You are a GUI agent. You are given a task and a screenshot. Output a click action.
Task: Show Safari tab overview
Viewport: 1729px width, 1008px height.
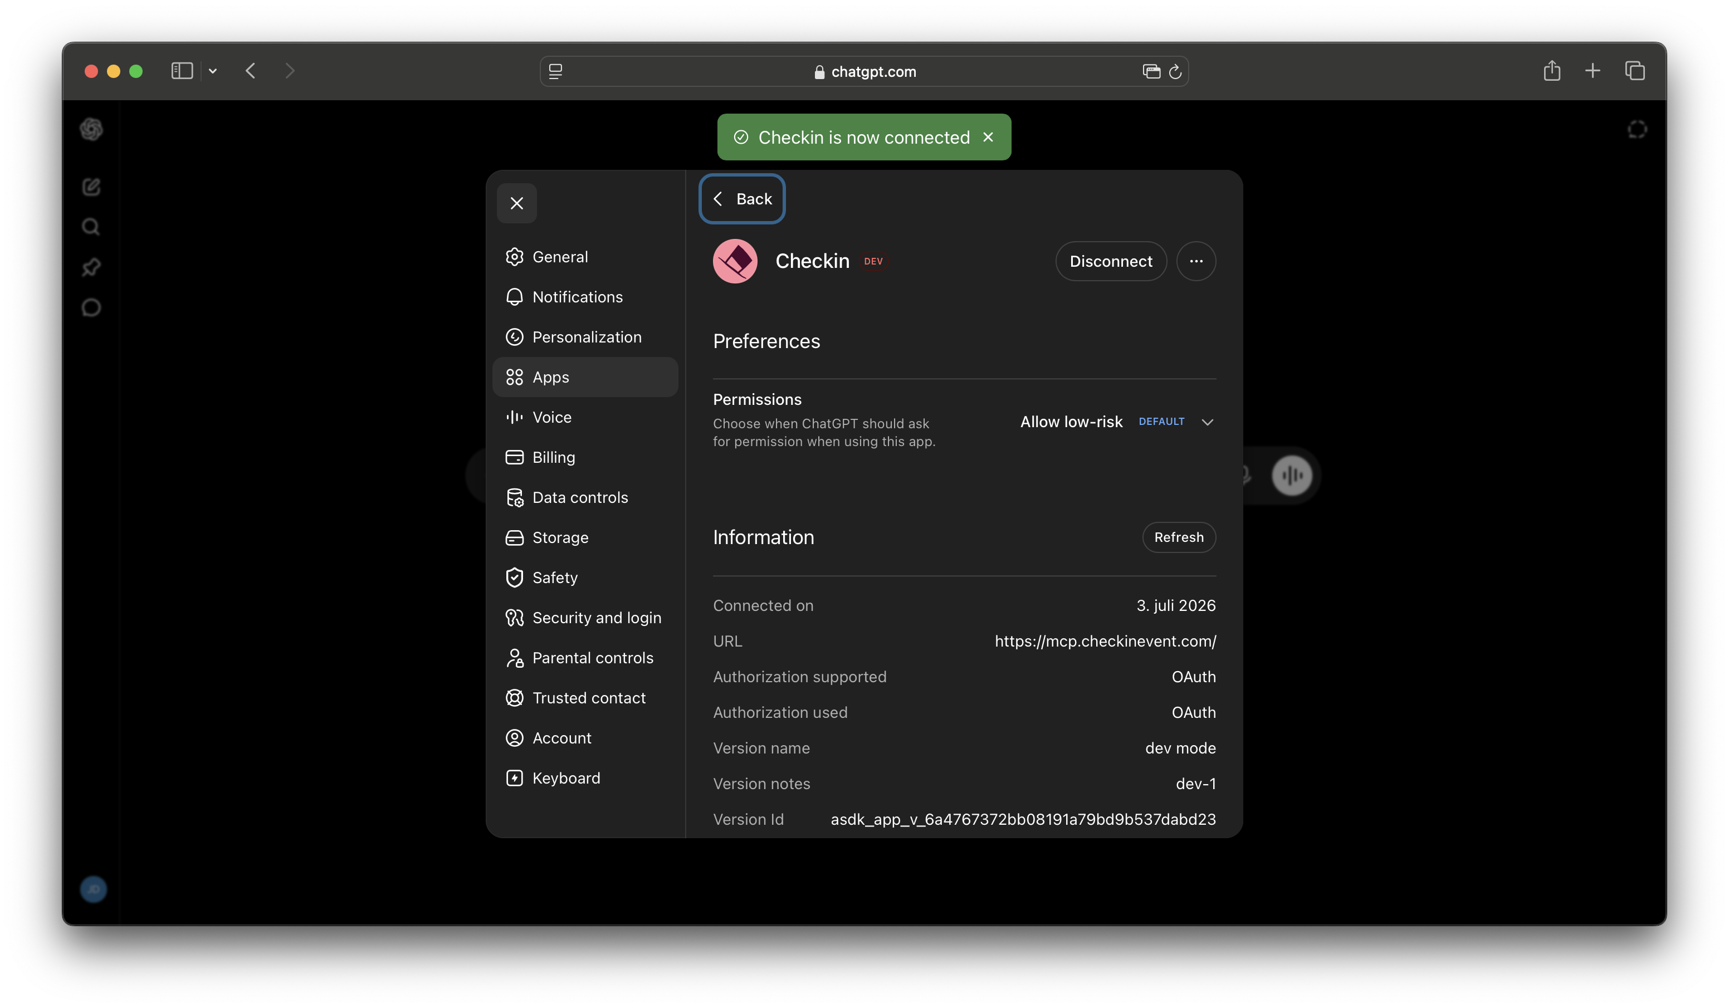point(1635,71)
